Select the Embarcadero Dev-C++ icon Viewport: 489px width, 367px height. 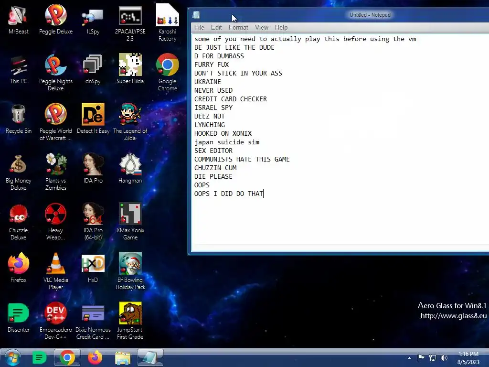click(x=55, y=321)
